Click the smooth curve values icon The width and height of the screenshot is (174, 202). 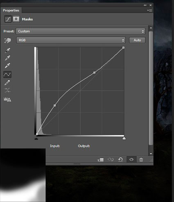coord(7,90)
